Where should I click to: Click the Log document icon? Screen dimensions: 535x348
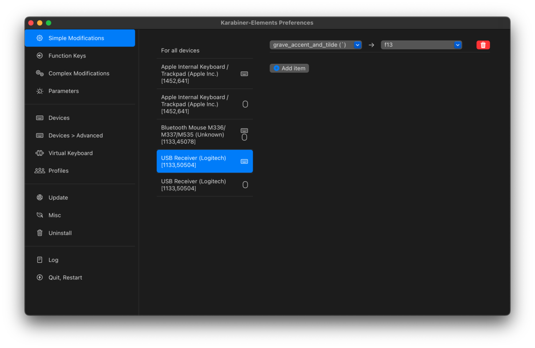(40, 260)
